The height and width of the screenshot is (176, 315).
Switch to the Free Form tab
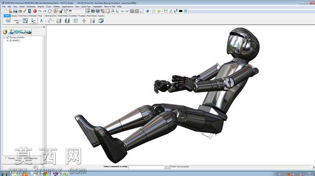pyautogui.click(x=22, y=16)
